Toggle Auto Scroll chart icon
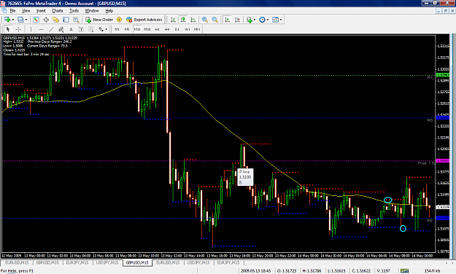The width and height of the screenshot is (456, 274). click(x=228, y=20)
